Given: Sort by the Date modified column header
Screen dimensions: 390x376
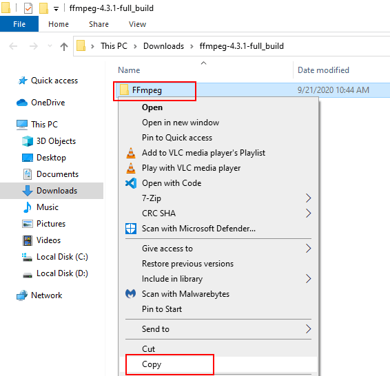Looking at the screenshot, I should pos(323,70).
